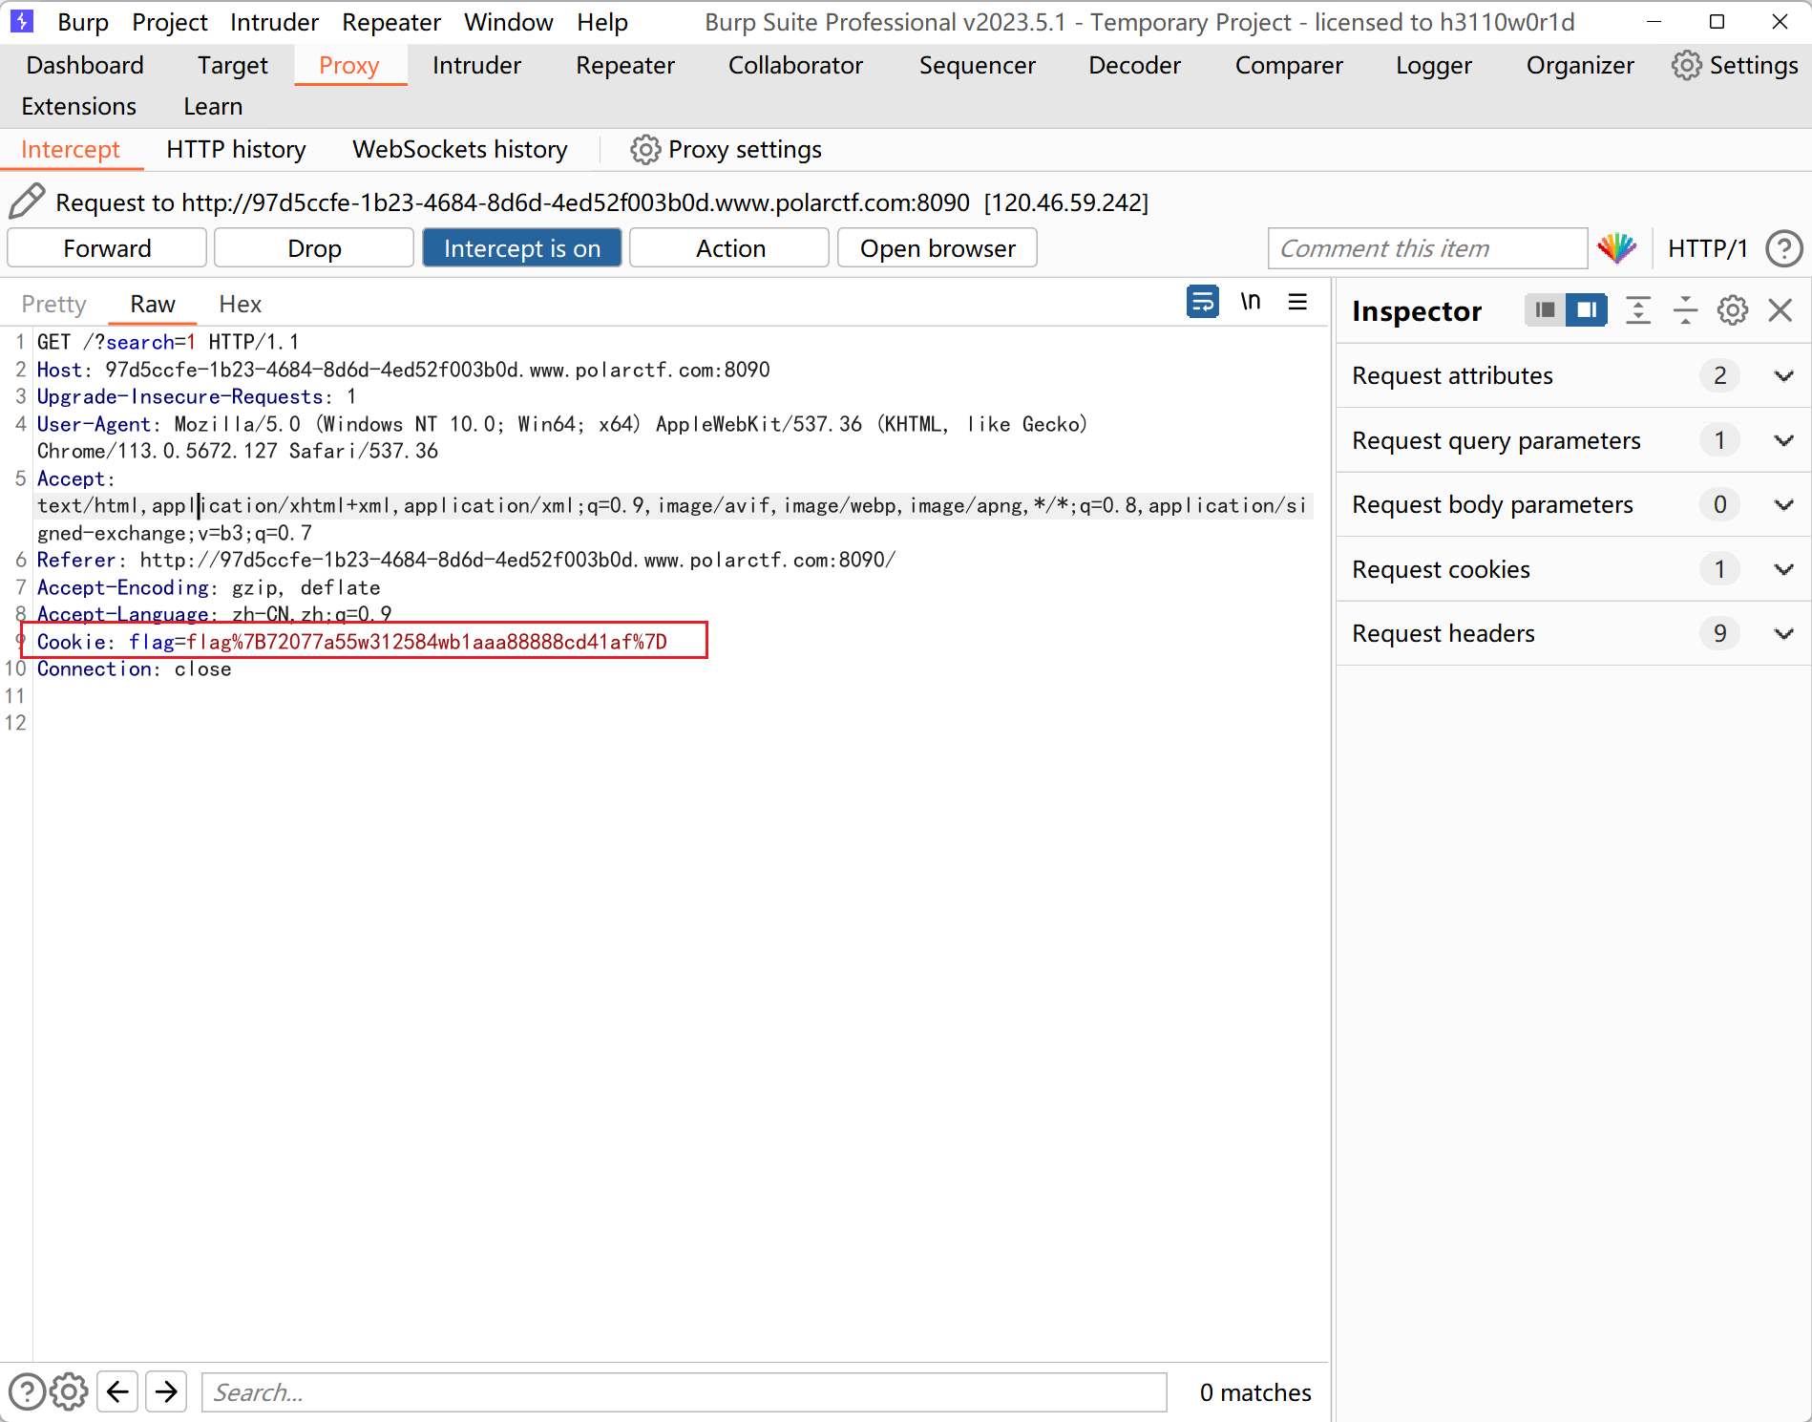
Task: Open the Comparer tab
Action: (1289, 65)
